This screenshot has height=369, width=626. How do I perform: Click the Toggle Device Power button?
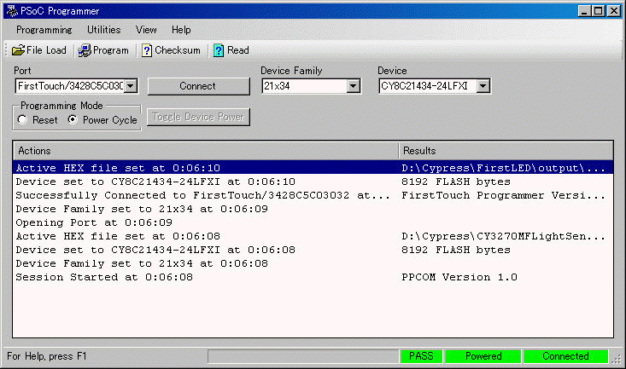198,117
